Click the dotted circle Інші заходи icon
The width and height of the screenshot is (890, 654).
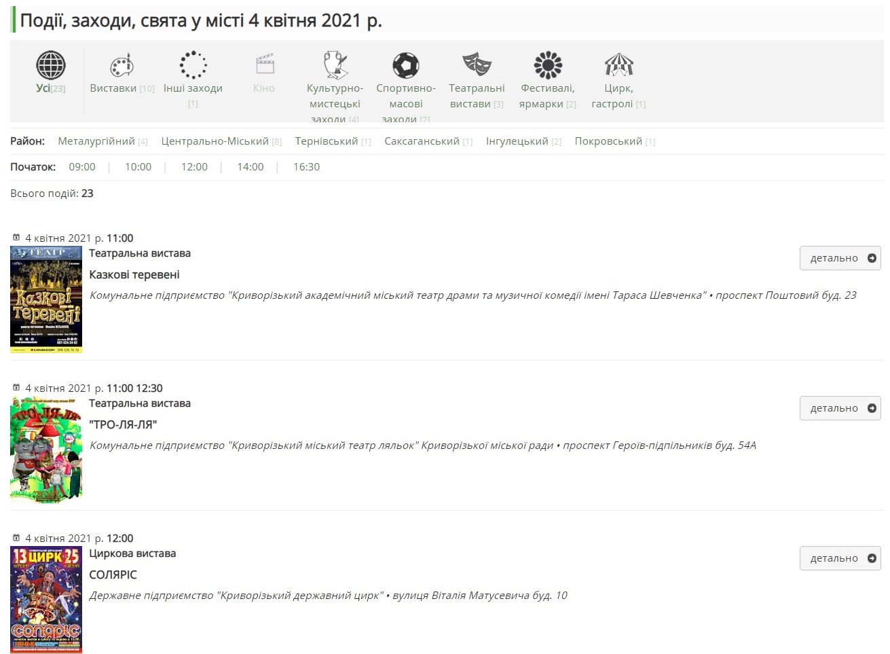[x=193, y=65]
